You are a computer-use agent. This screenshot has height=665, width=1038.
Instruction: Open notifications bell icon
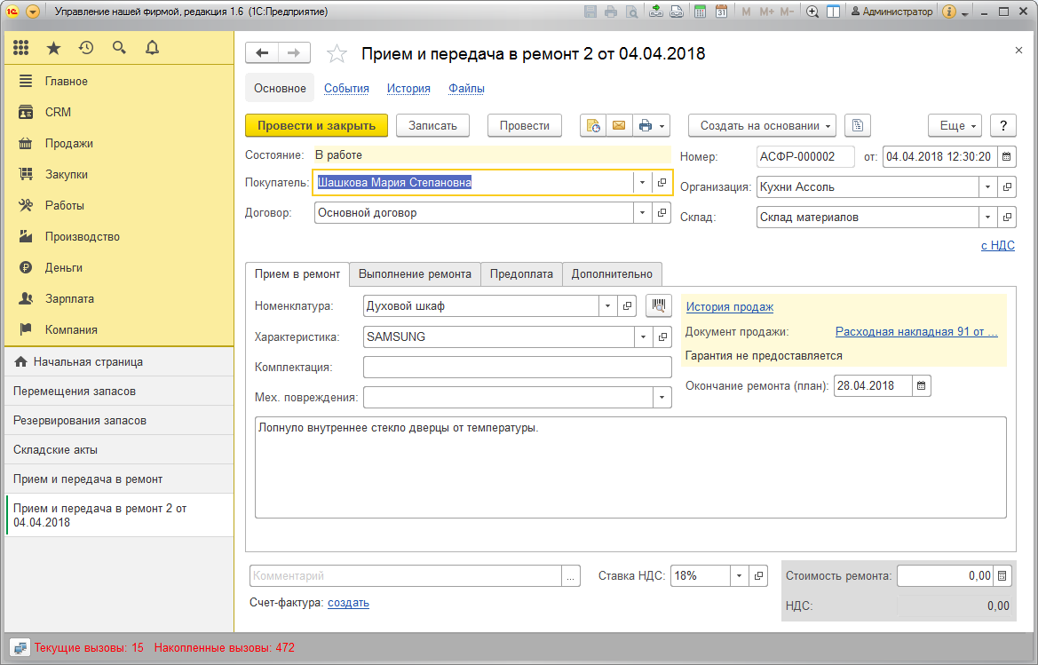tap(152, 48)
